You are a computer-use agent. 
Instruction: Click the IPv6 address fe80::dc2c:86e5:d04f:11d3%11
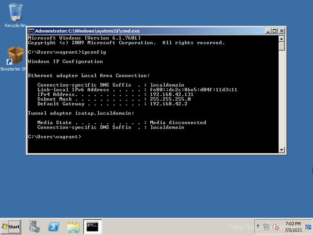click(193, 90)
